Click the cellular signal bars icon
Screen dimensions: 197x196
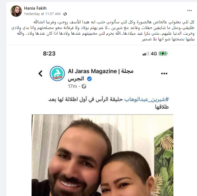click(x=146, y=54)
